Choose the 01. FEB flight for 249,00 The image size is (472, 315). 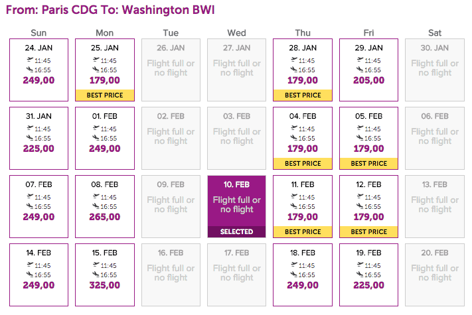click(105, 138)
